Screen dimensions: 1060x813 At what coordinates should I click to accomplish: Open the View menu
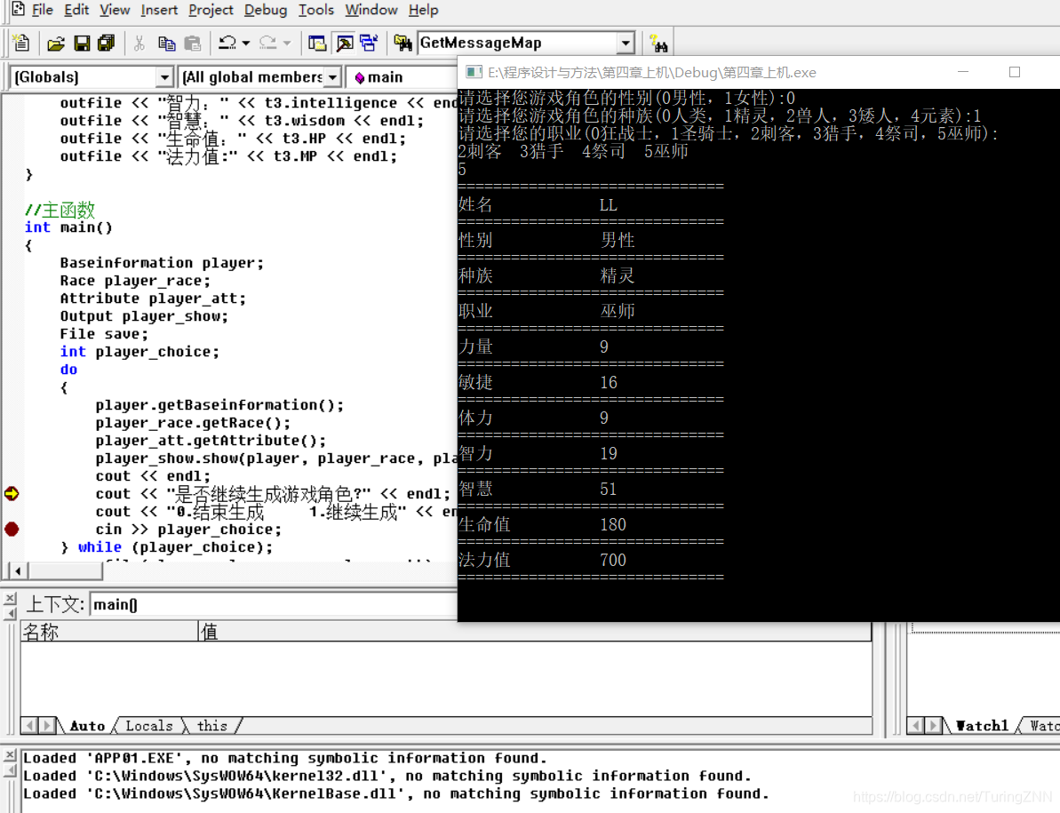click(x=115, y=10)
